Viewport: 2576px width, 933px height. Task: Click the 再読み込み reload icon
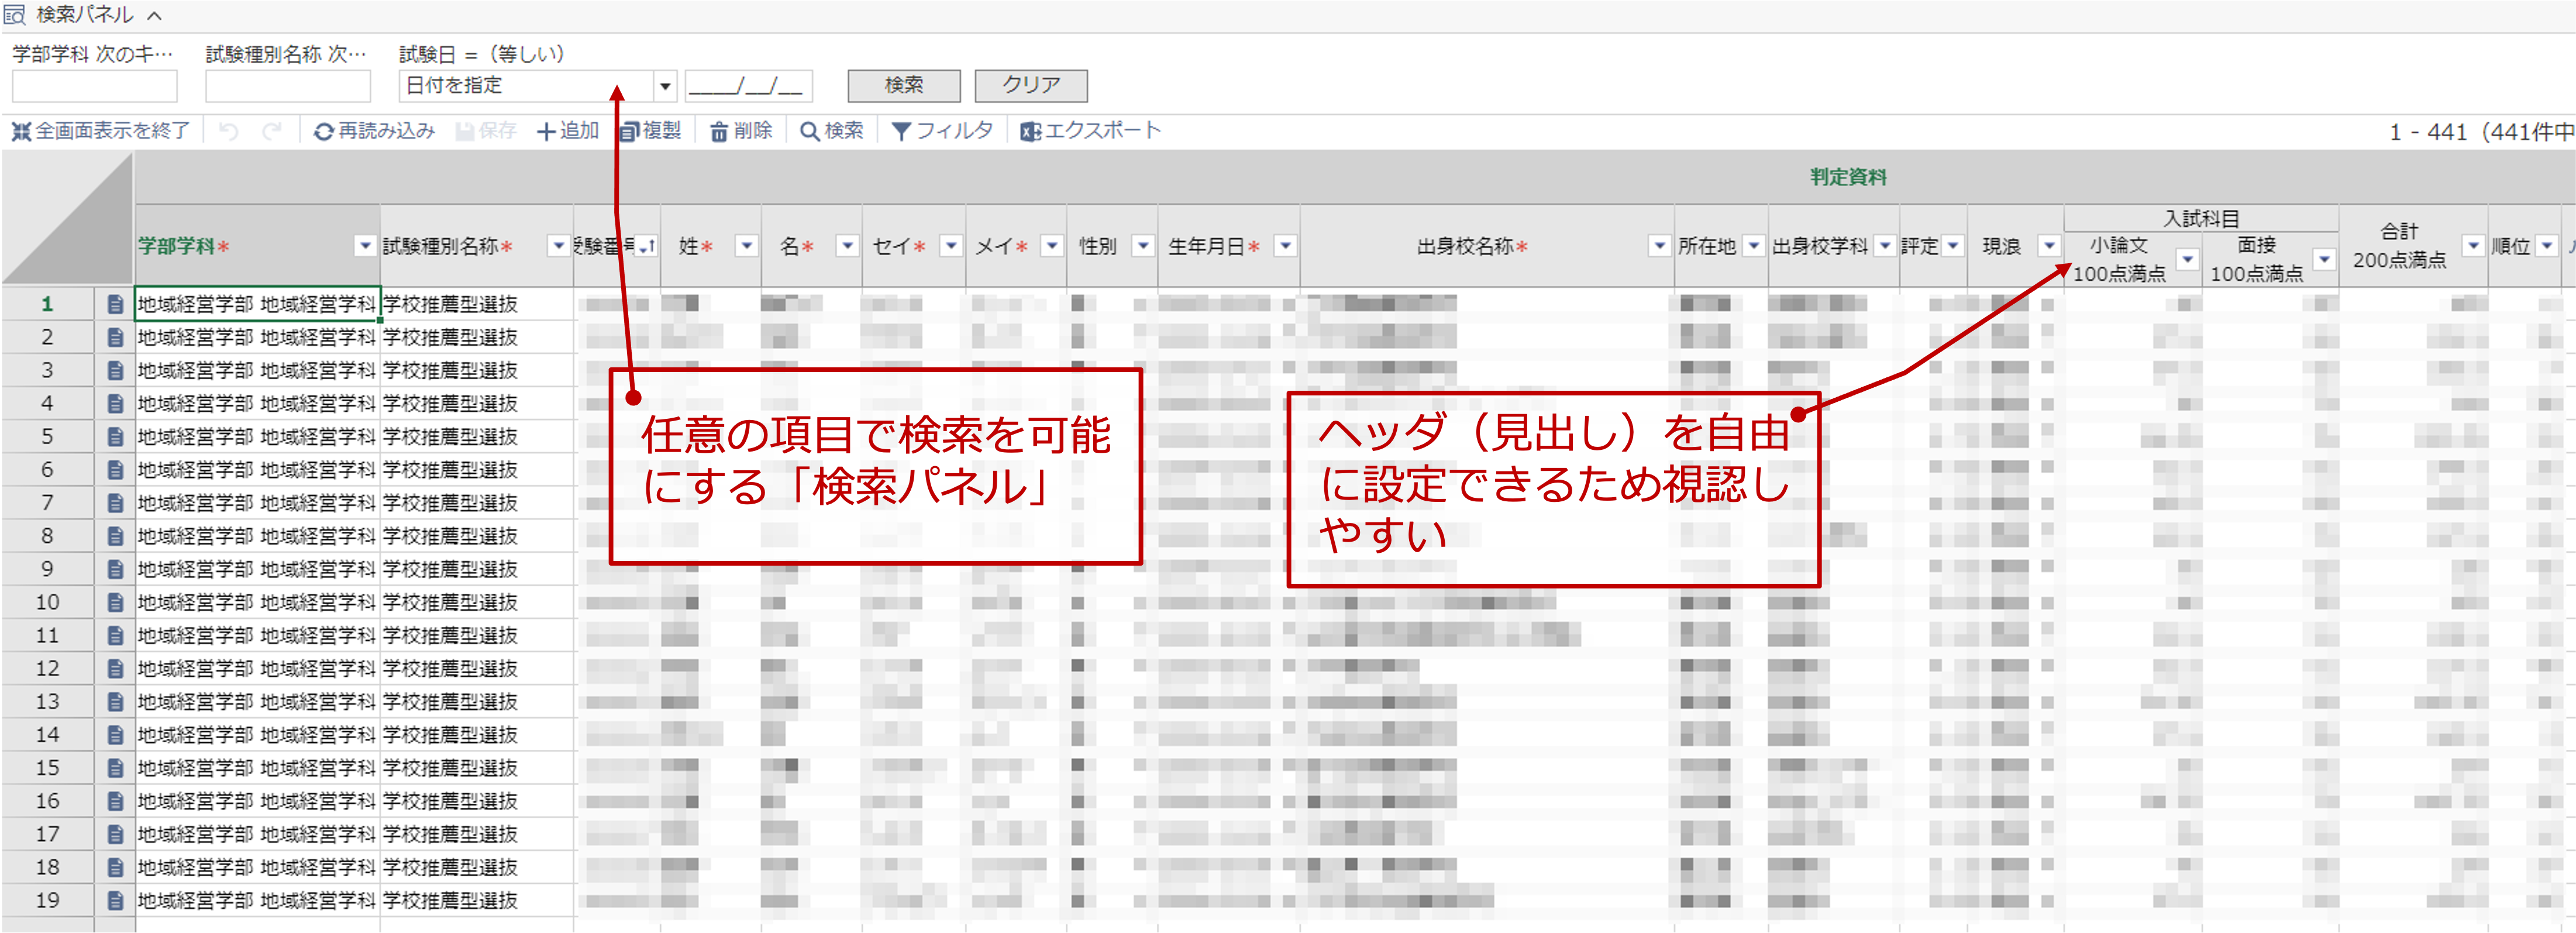point(323,132)
